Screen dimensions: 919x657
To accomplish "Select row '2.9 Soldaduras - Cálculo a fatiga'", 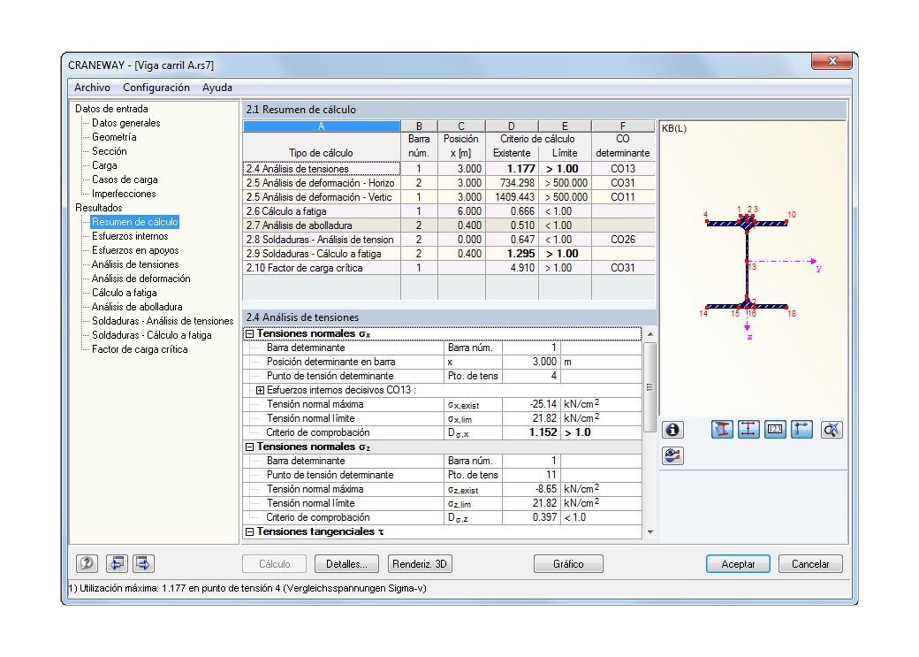I will tap(449, 254).
